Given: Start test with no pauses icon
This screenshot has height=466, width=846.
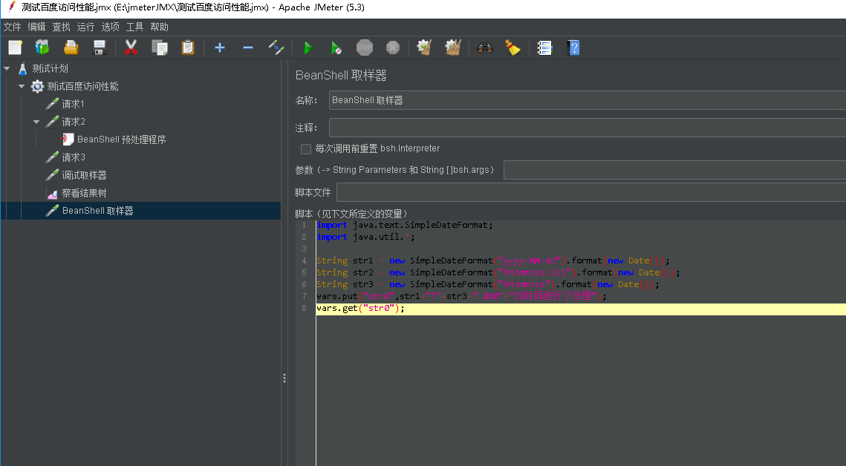Looking at the screenshot, I should coord(336,48).
